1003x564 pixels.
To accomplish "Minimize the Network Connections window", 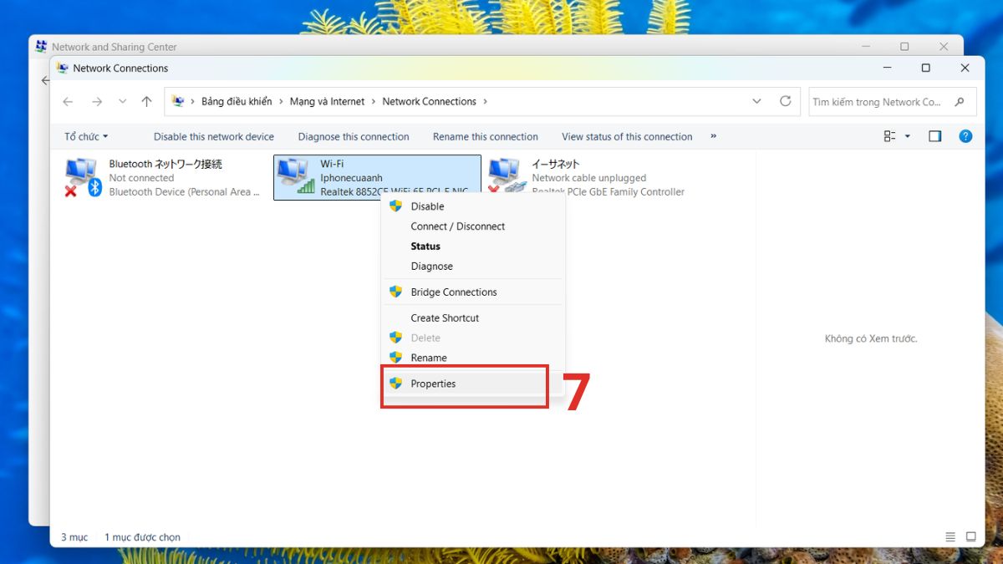I will click(x=886, y=68).
